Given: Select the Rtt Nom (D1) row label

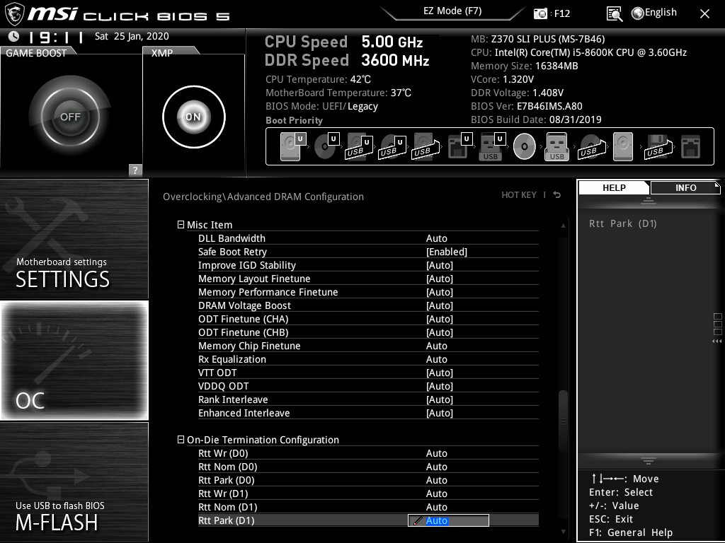Looking at the screenshot, I should (227, 507).
